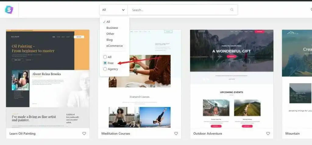
Task: Choose Other from category list
Action: pos(110,34)
